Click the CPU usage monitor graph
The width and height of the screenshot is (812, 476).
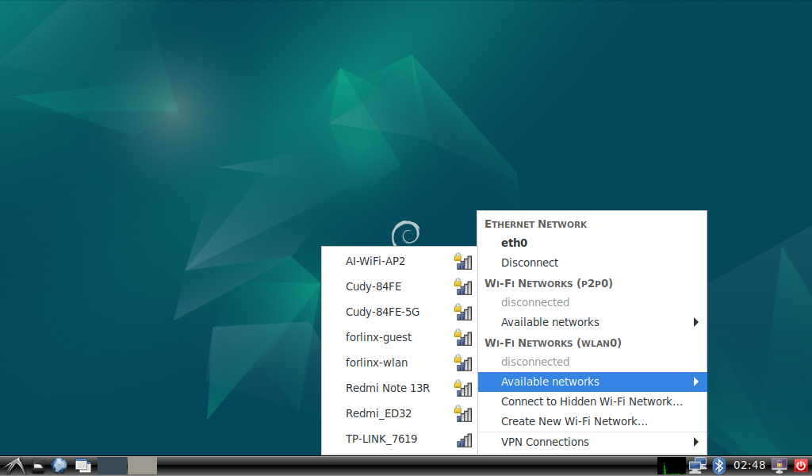(x=671, y=466)
